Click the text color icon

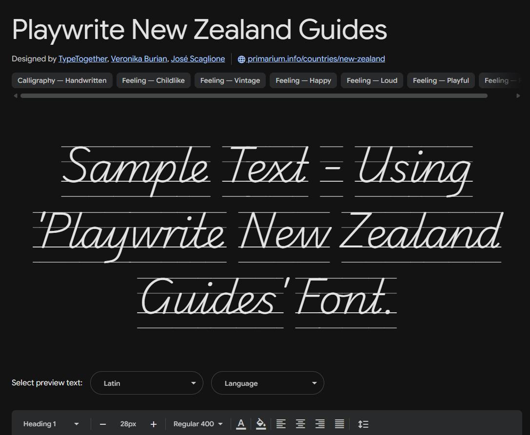tap(241, 424)
